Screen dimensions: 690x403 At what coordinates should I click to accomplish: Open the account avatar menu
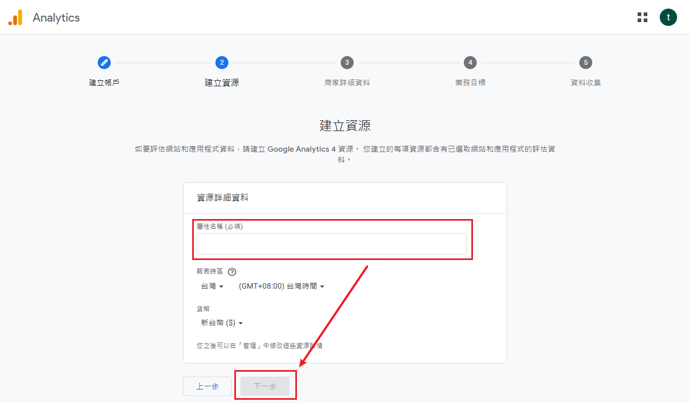click(668, 17)
